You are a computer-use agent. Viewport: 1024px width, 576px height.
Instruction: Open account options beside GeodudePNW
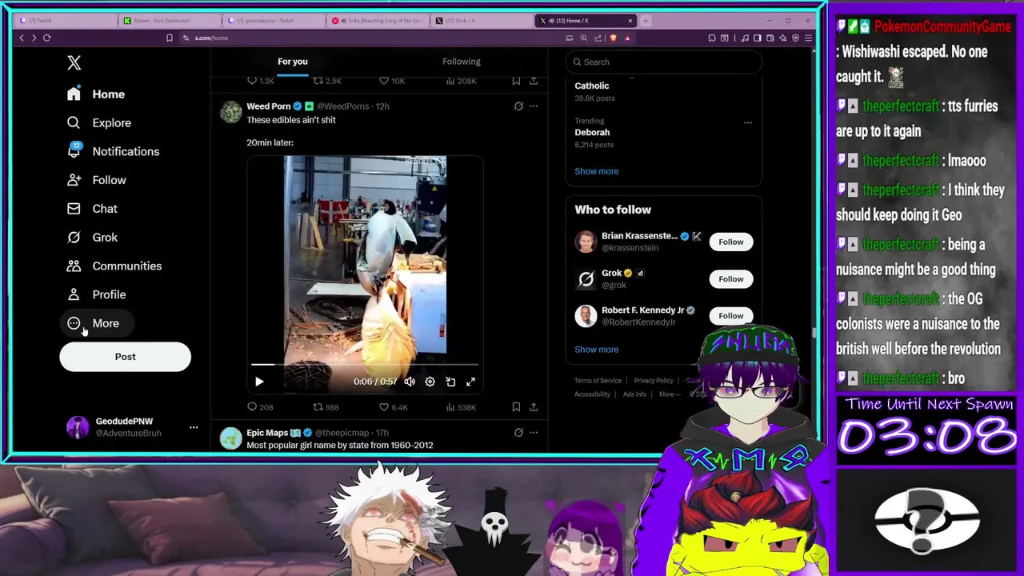194,427
